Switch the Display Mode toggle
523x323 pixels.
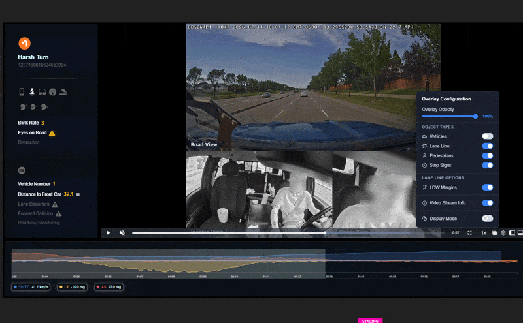pos(487,219)
